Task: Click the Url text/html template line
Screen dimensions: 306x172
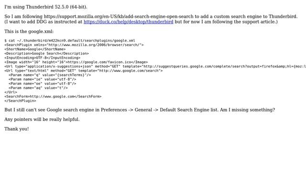Action: pos(84,71)
